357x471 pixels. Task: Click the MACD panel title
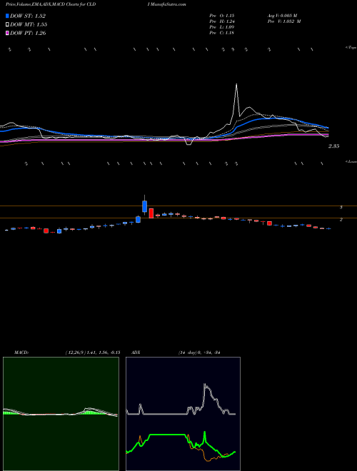[21, 353]
